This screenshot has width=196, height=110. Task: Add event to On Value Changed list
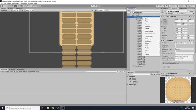tap(189, 71)
